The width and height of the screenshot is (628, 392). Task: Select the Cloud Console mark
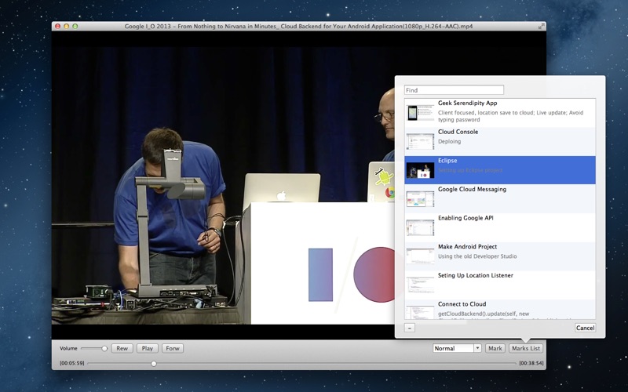pos(500,142)
